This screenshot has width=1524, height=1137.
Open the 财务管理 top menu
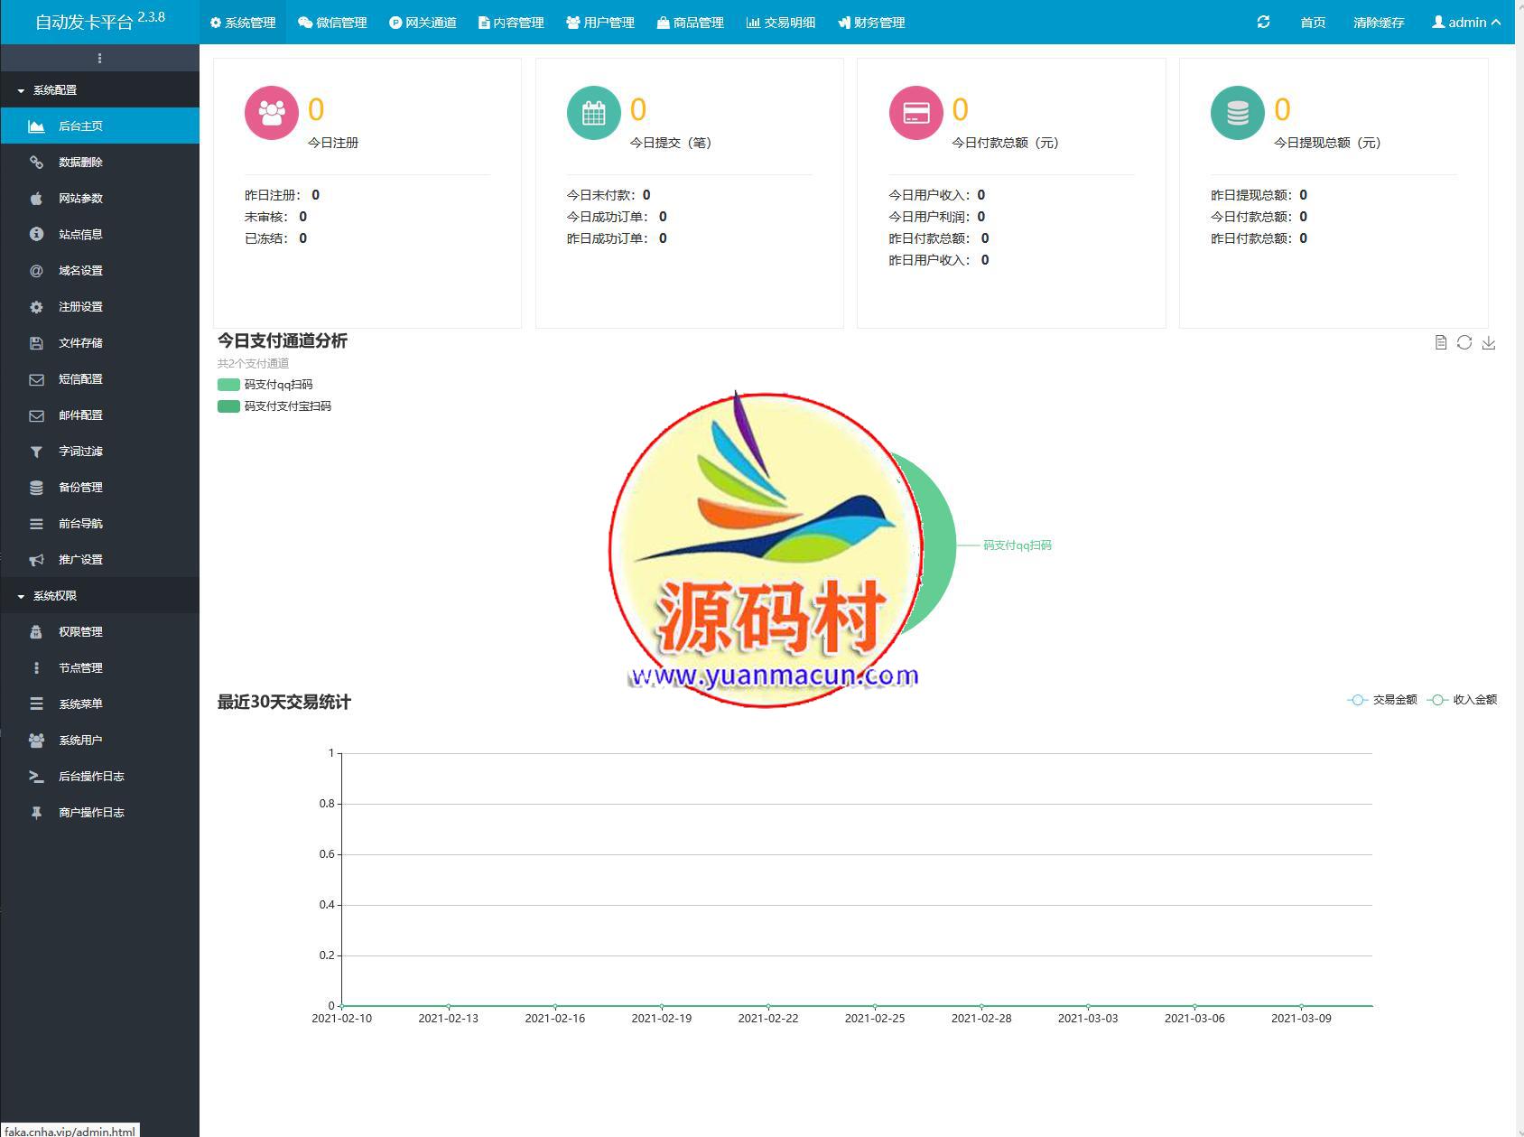click(871, 23)
